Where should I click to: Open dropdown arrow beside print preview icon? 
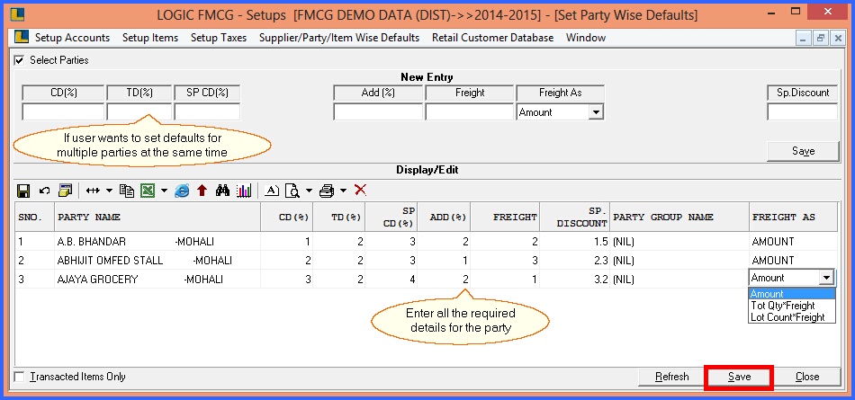click(x=309, y=191)
